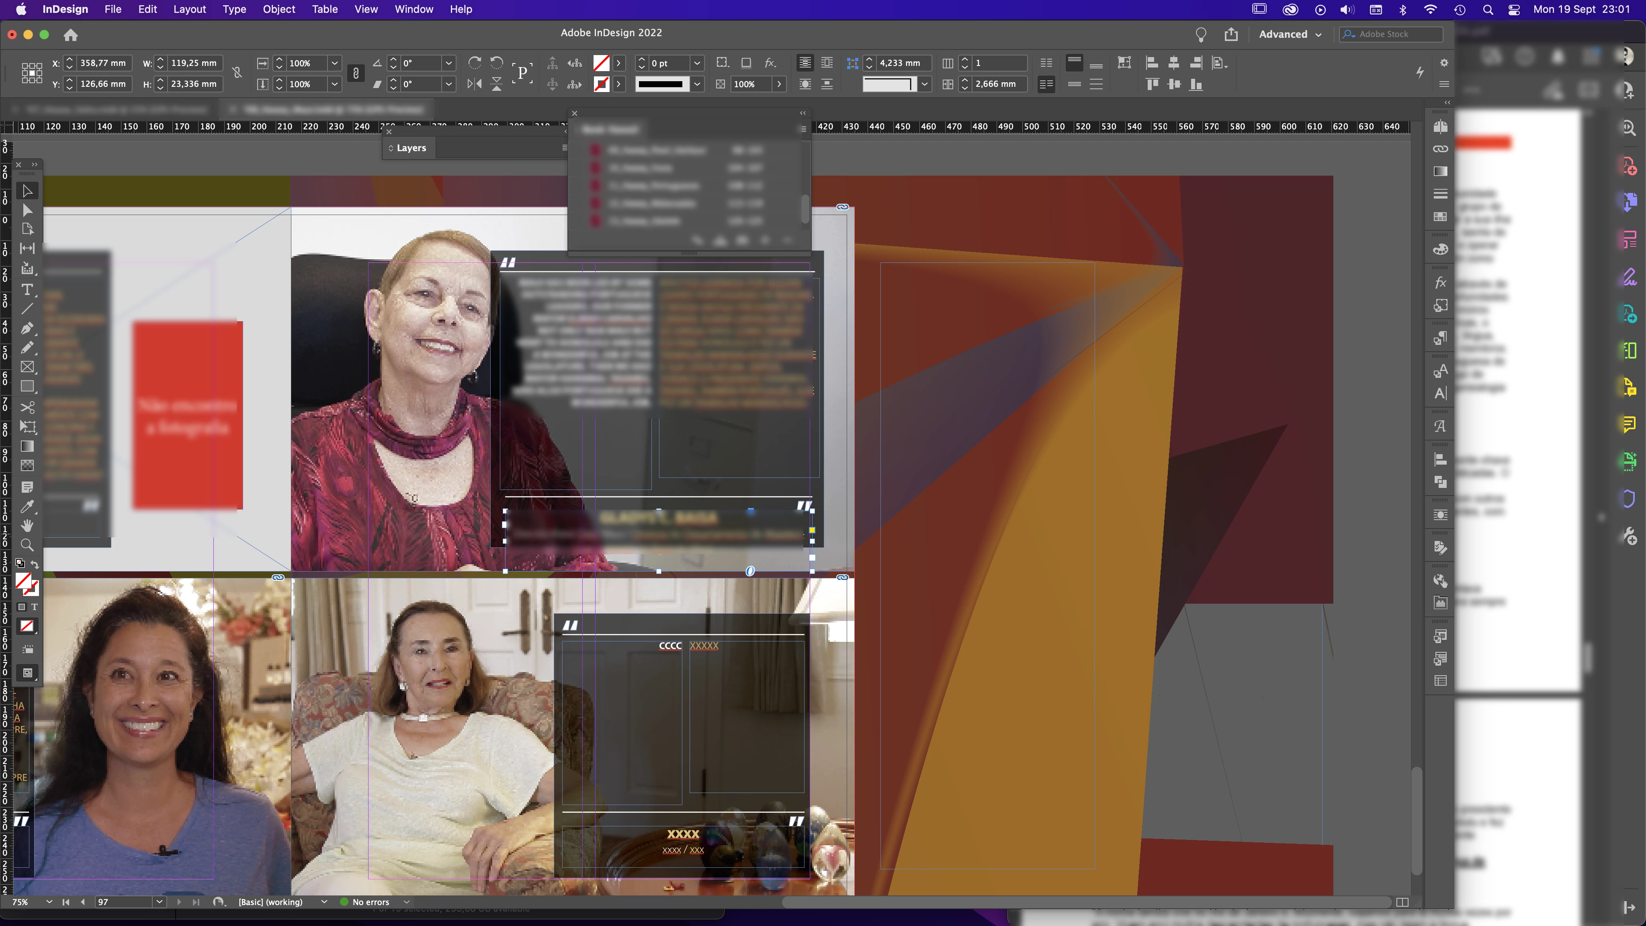Screen dimensions: 1646x926
Task: Select the Type tool
Action: point(27,289)
